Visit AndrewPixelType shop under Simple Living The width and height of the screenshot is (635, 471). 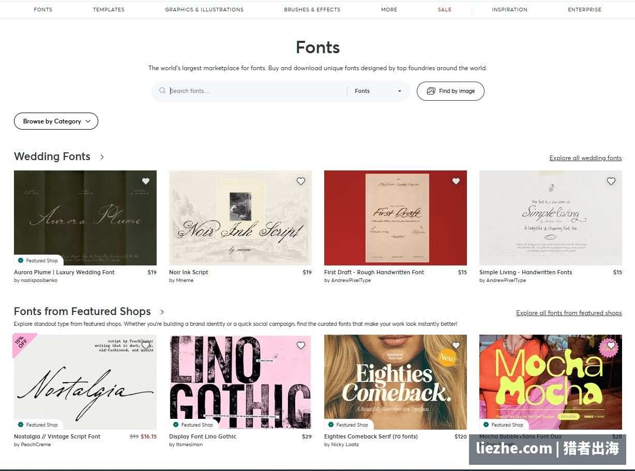point(506,280)
